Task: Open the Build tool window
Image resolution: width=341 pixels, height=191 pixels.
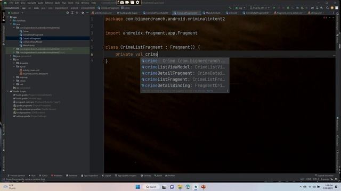Action: point(158,176)
